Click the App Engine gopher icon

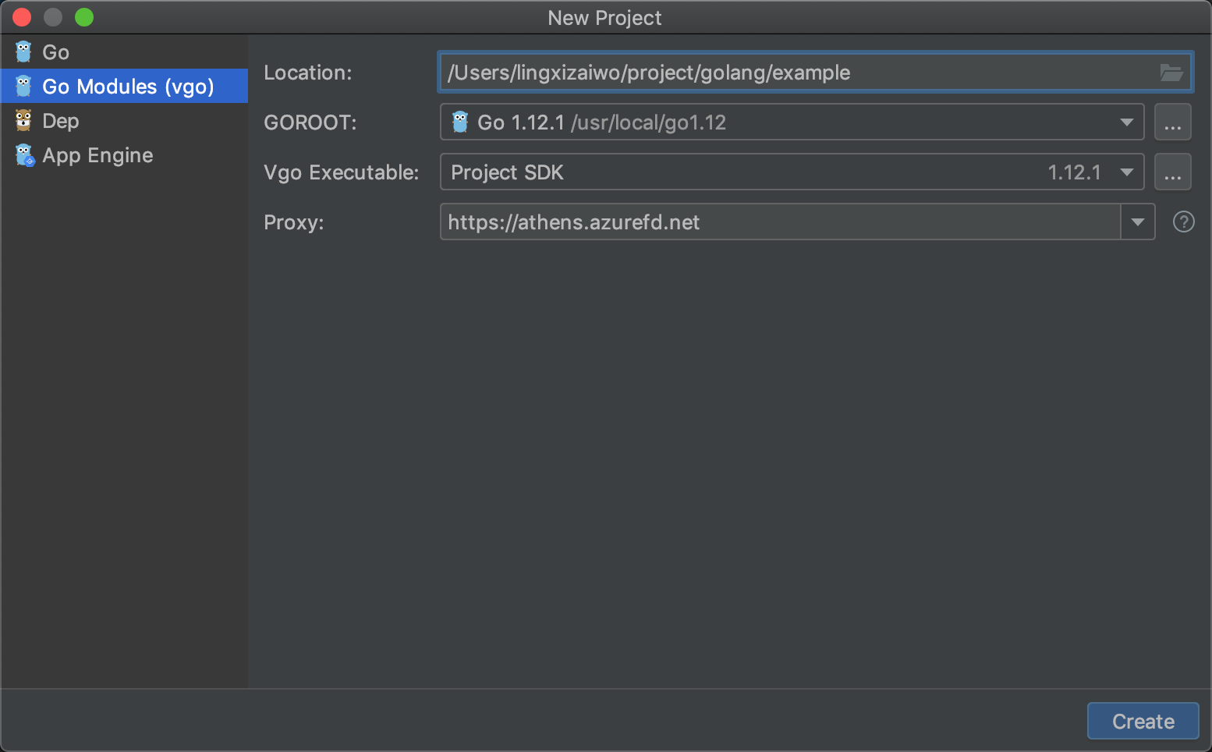(25, 155)
